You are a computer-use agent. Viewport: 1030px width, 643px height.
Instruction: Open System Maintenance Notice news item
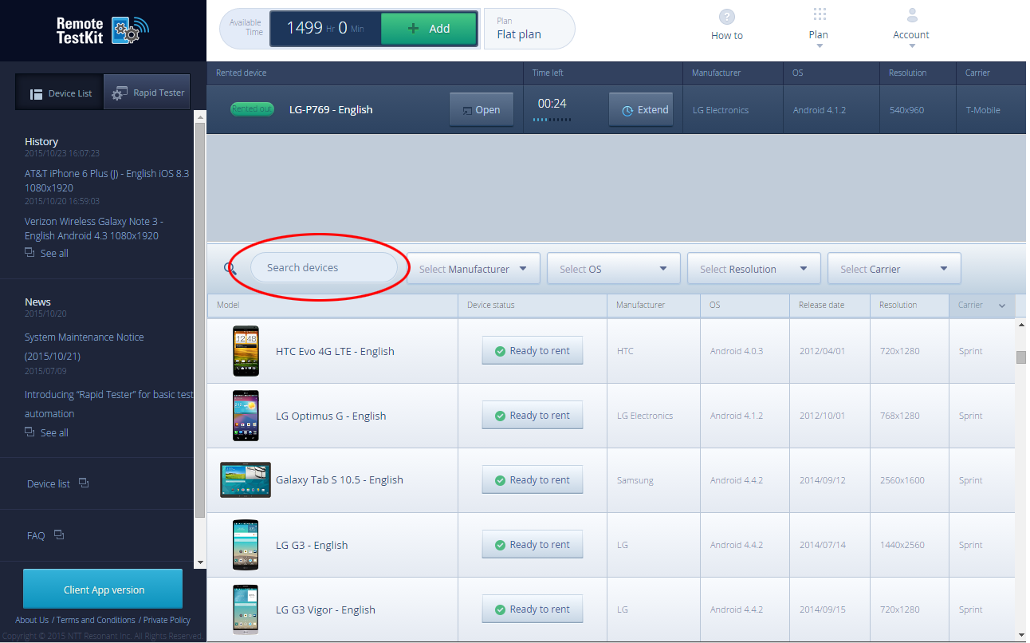[x=85, y=347]
